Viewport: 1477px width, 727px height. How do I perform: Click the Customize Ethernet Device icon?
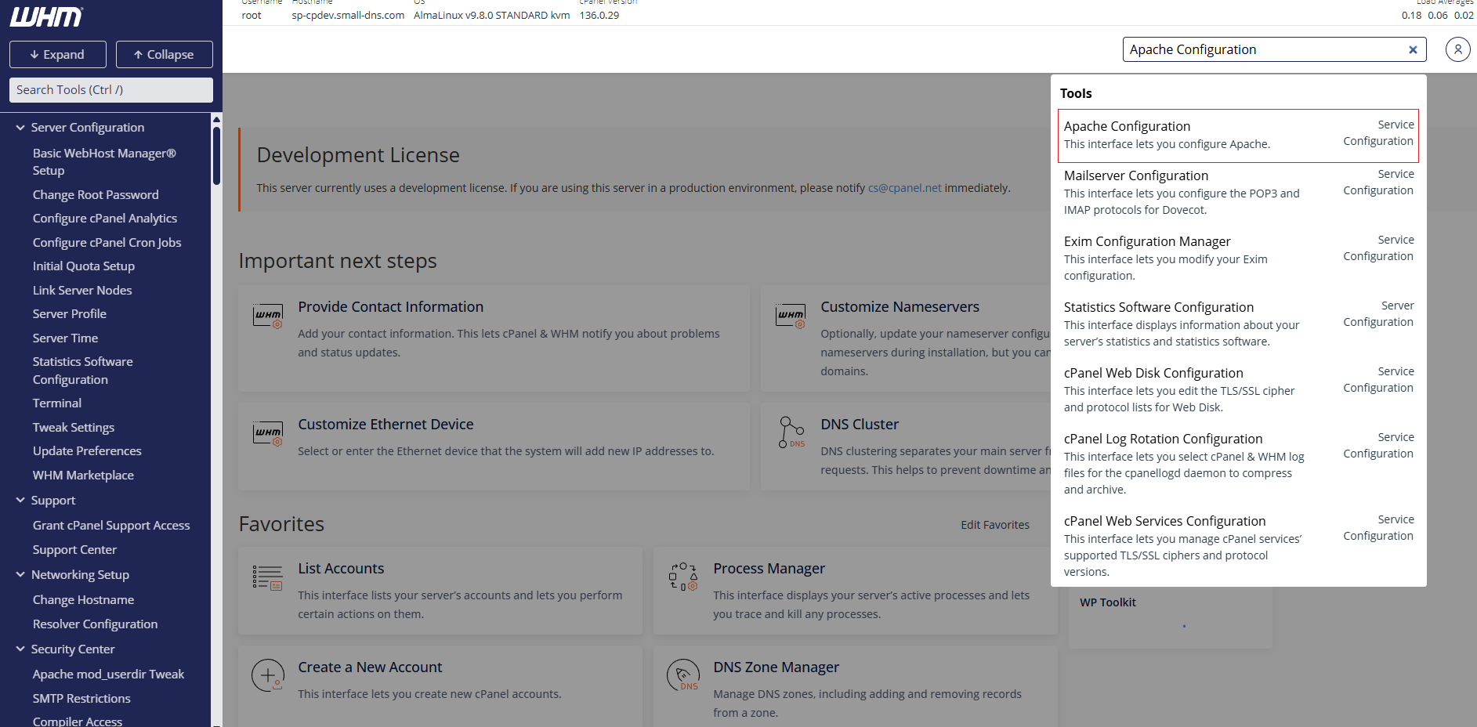pos(268,433)
